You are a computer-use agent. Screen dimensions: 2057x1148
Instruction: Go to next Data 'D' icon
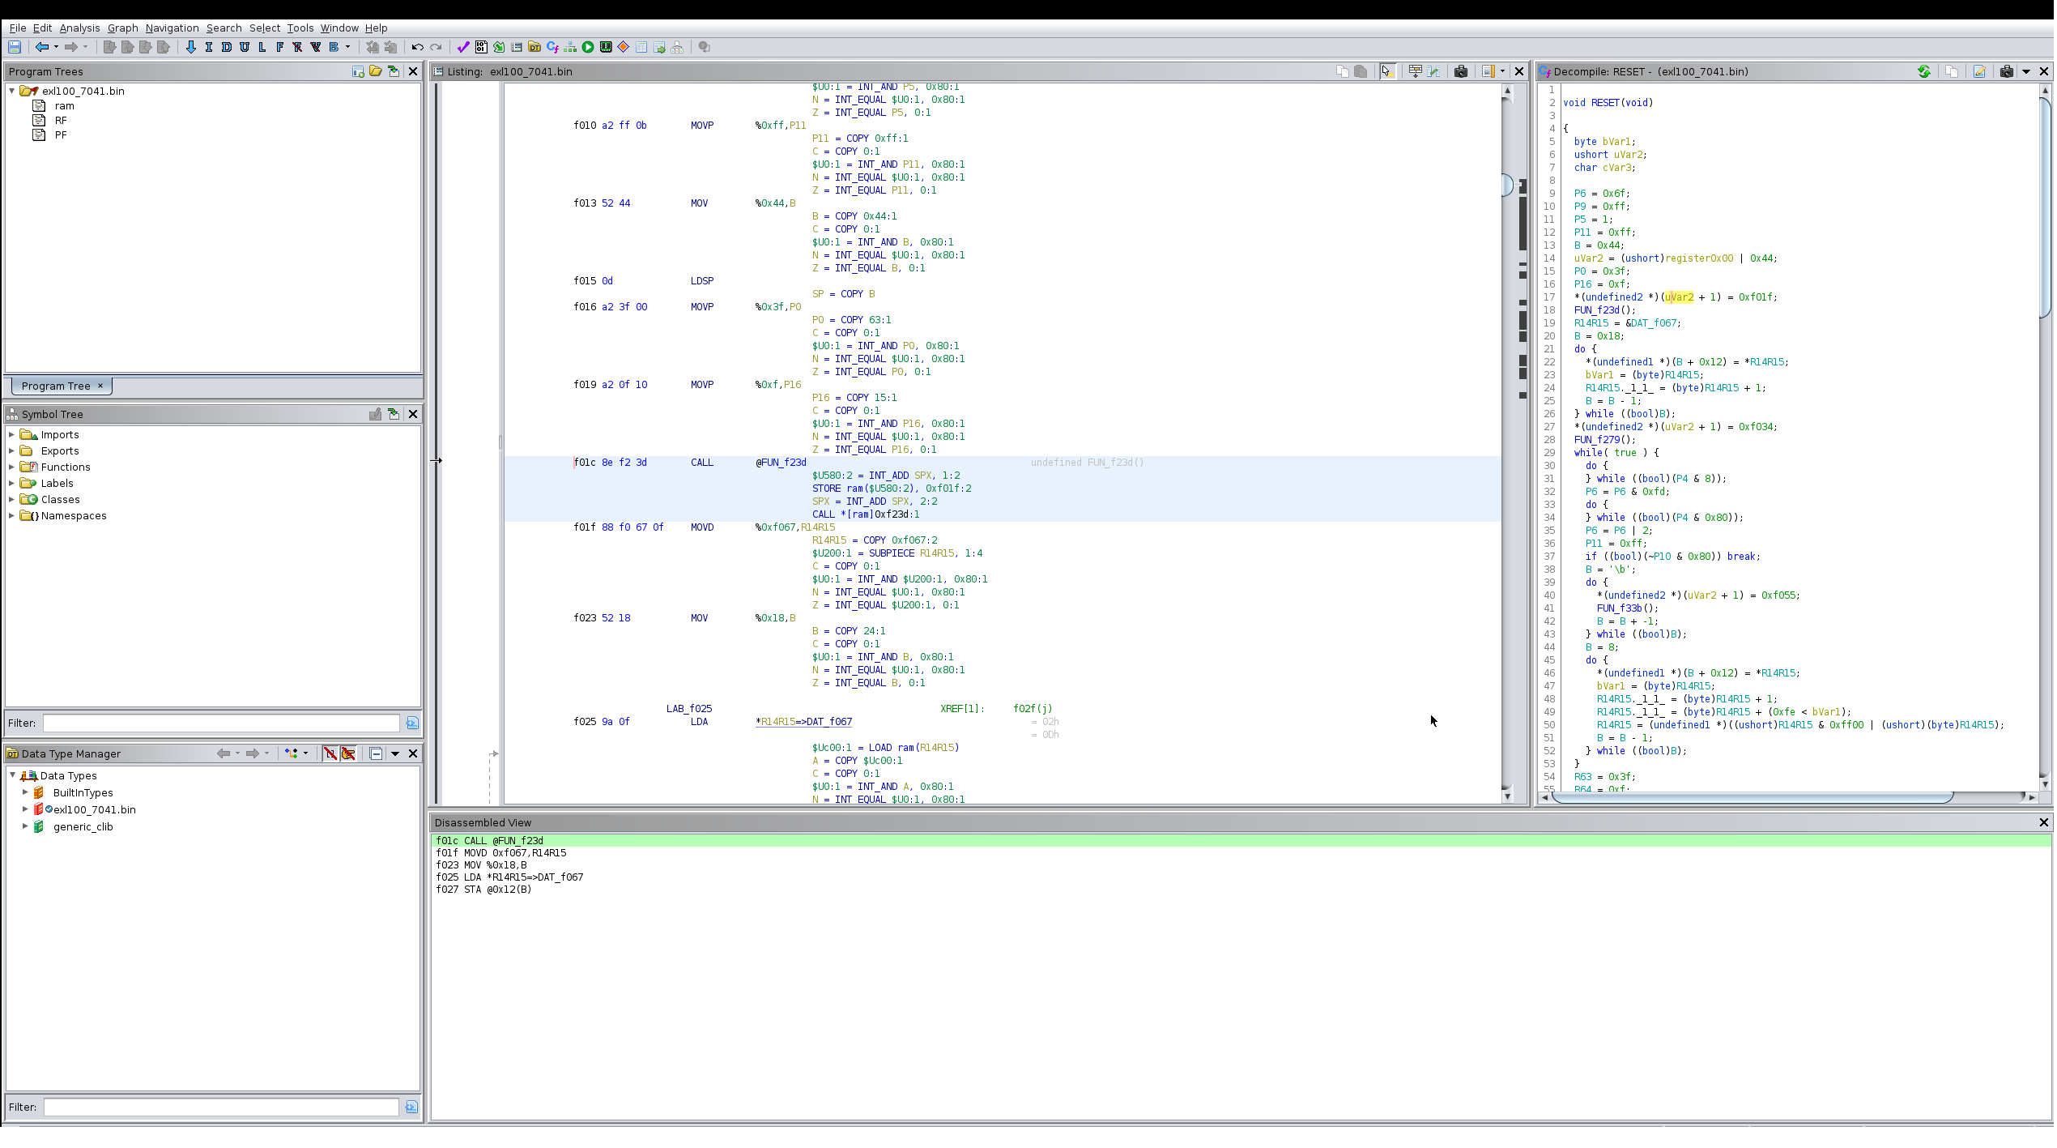coord(227,47)
